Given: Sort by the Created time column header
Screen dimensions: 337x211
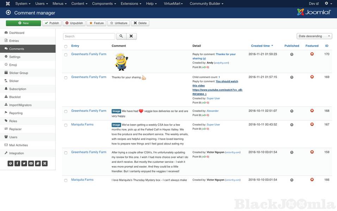Looking at the screenshot, I should pyautogui.click(x=260, y=46).
